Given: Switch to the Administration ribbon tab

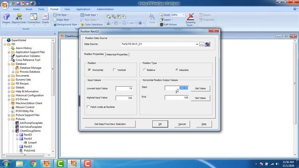Looking at the screenshot, I should 105,9.
